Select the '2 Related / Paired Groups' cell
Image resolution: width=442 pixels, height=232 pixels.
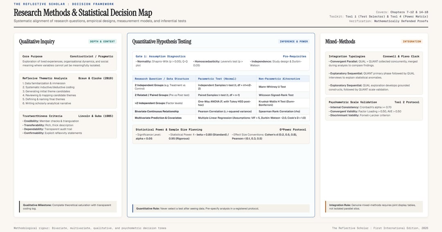[164, 95]
